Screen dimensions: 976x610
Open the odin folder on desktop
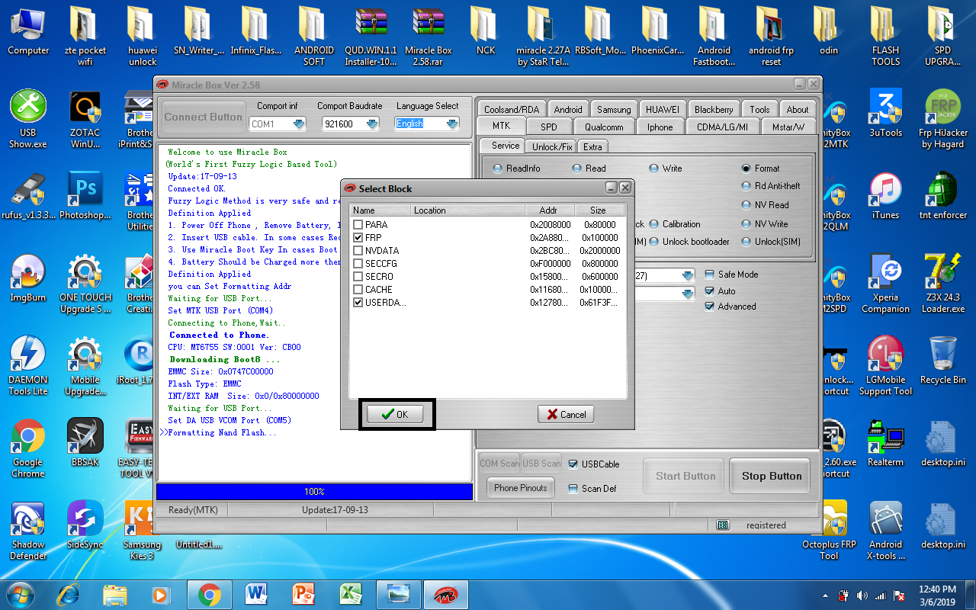pyautogui.click(x=828, y=32)
